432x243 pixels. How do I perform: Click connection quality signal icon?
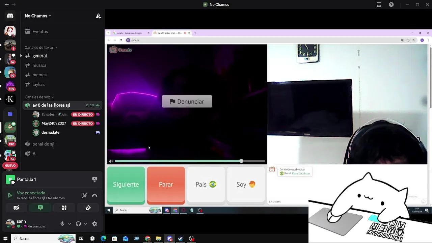pyautogui.click(x=10, y=195)
